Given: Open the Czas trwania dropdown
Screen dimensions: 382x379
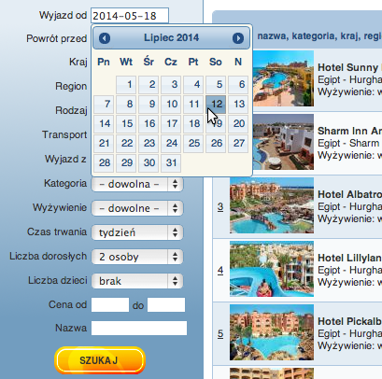Looking at the screenshot, I should [x=137, y=232].
